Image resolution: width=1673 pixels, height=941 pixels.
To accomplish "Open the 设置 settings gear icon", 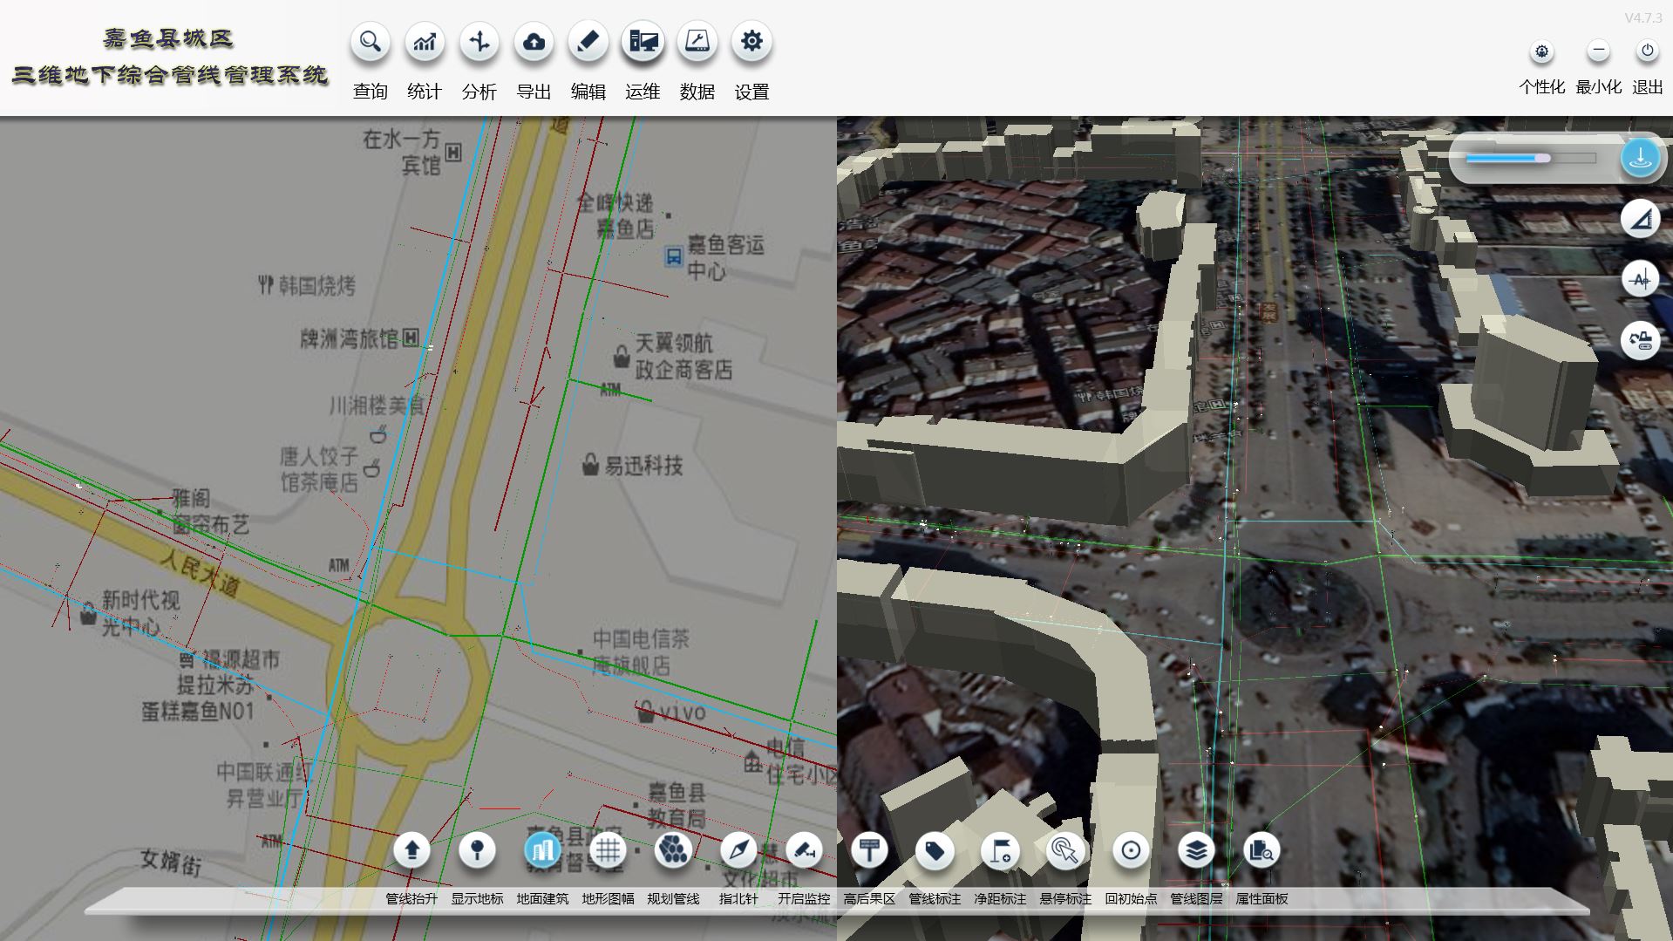I will coord(751,42).
